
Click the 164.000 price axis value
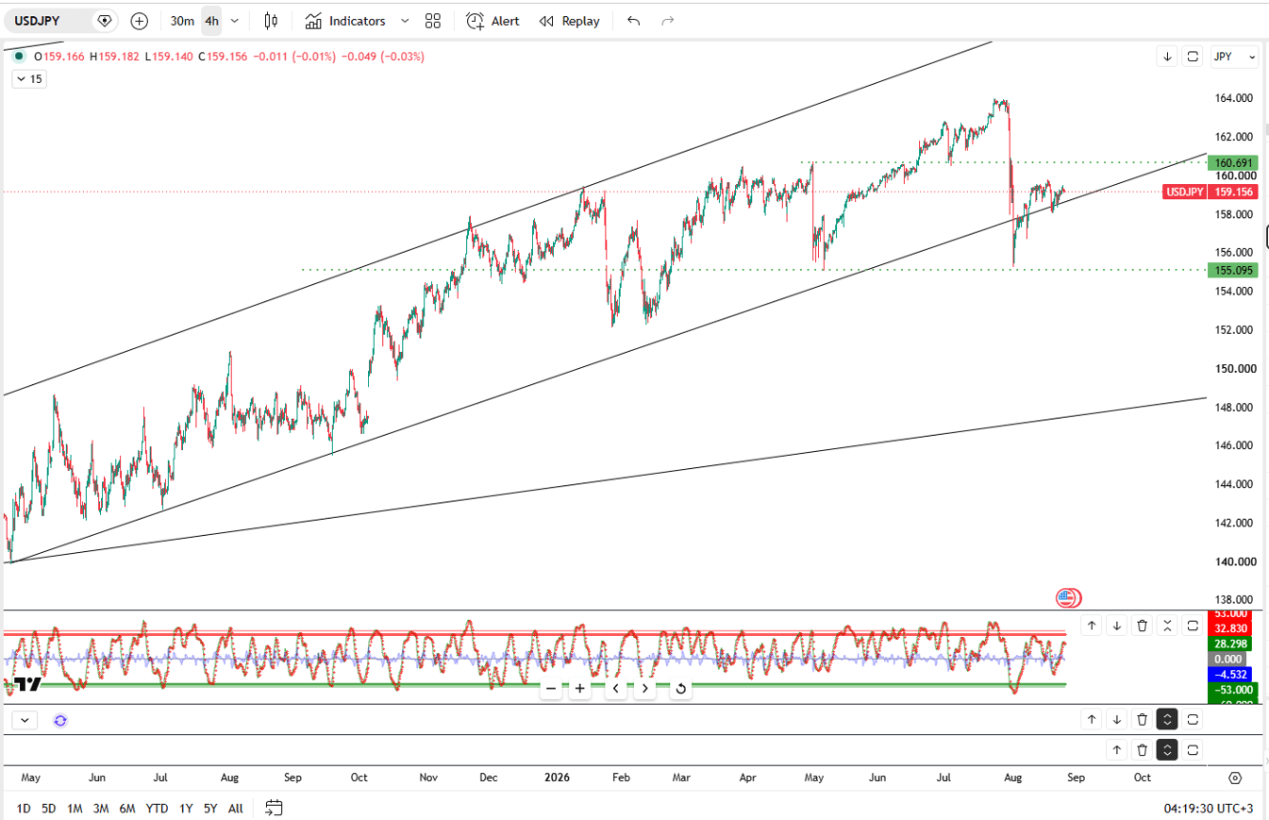click(1233, 98)
